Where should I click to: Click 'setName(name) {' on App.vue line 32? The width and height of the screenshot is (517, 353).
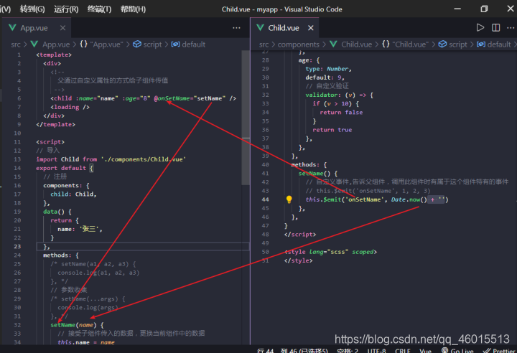77,325
